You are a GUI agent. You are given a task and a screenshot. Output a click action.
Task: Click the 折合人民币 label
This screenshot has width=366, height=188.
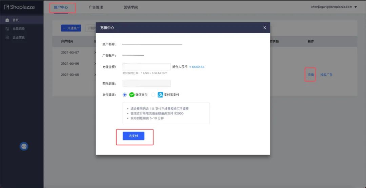(180, 67)
